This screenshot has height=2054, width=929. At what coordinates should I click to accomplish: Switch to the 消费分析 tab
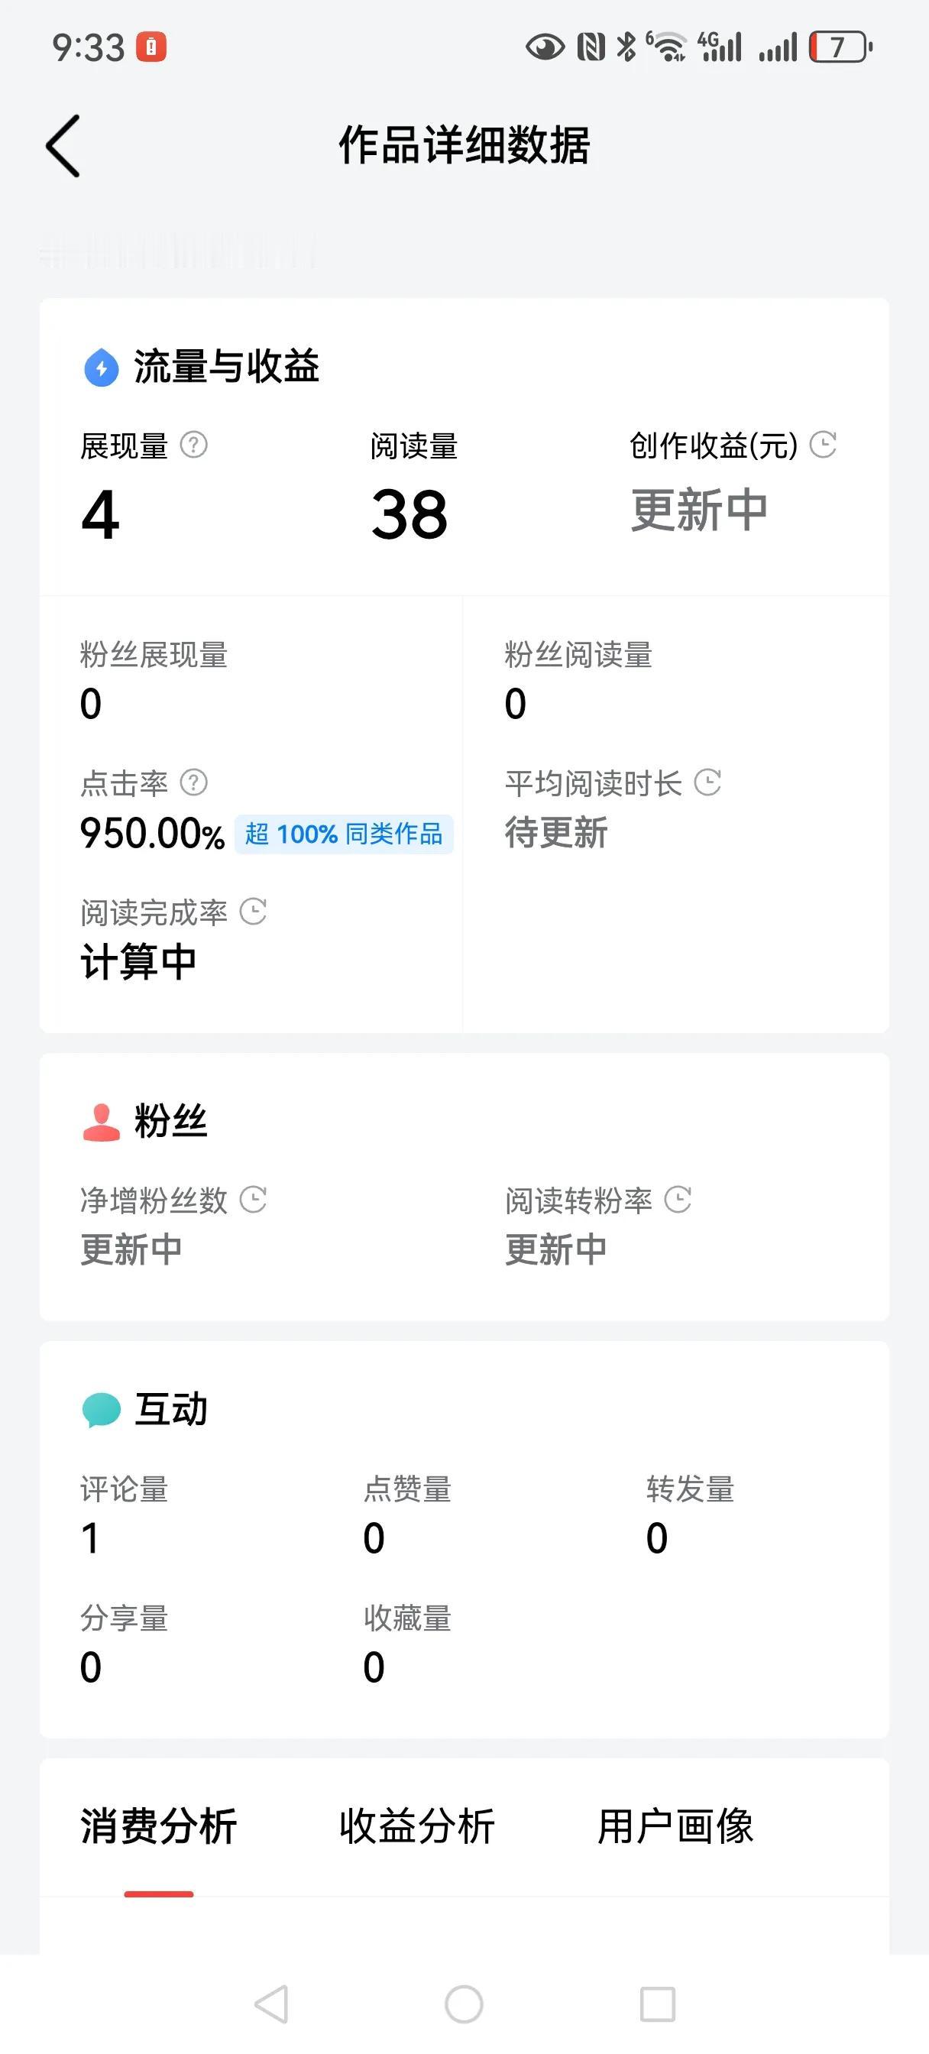click(159, 1826)
